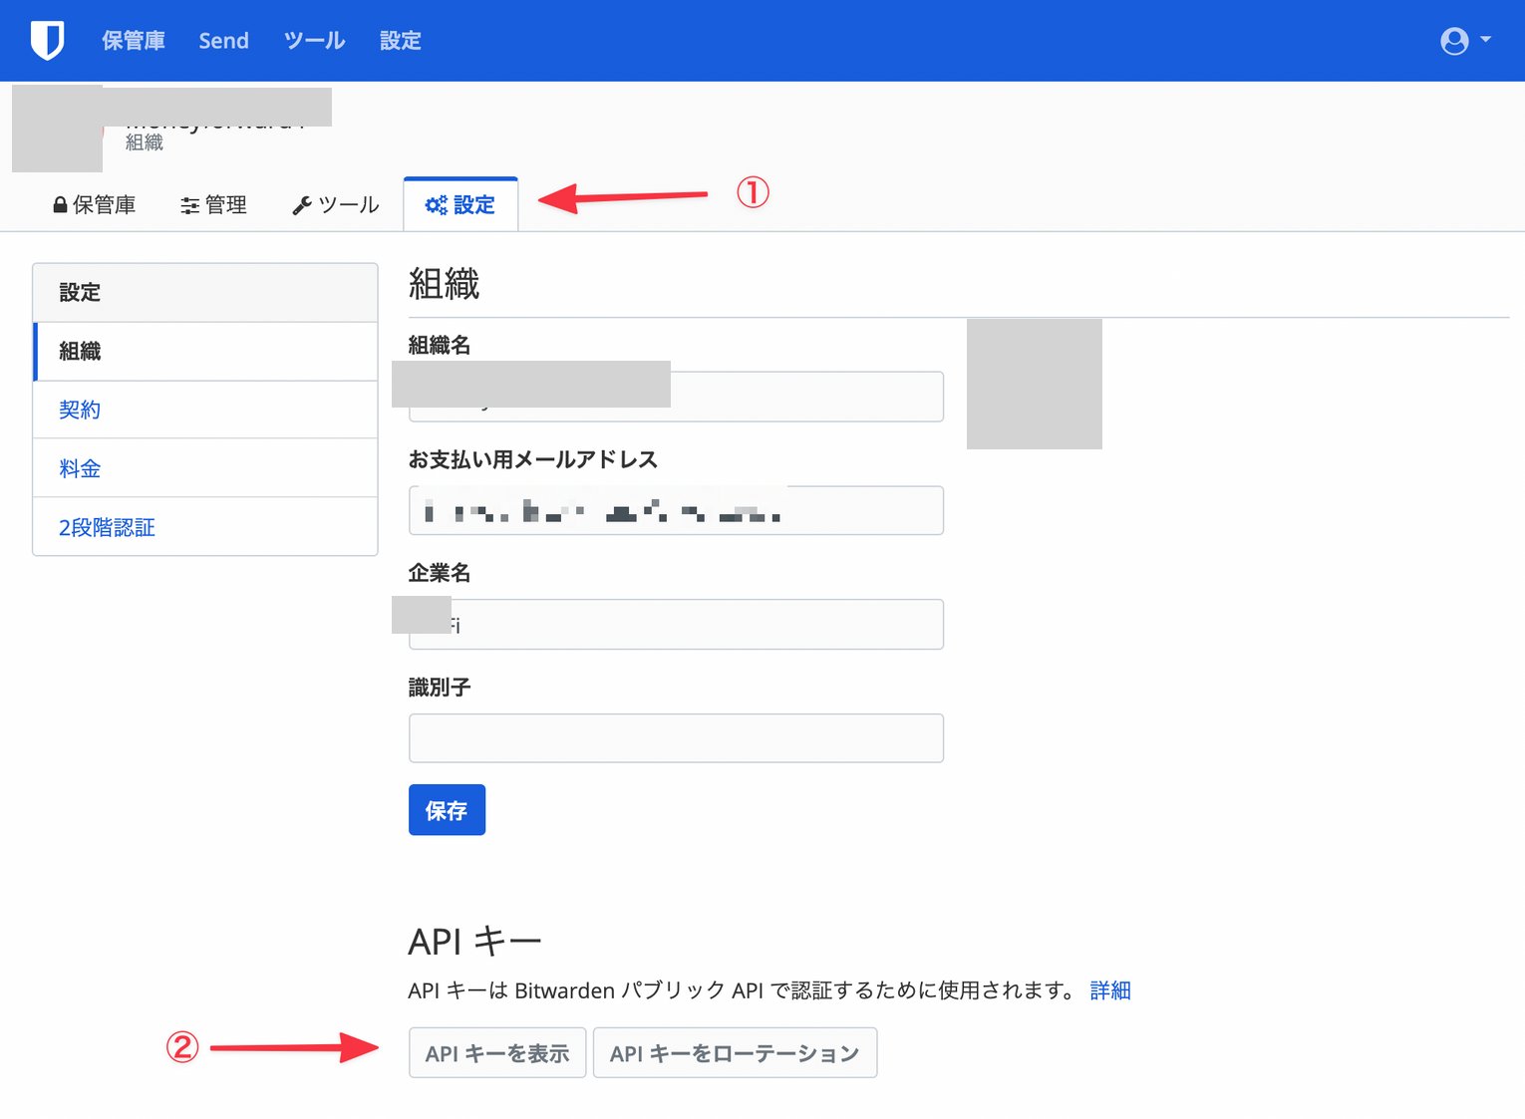Viewport: 1525px width, 1119px height.
Task: Click the 設定 sidebar header text
Action: coord(80,292)
